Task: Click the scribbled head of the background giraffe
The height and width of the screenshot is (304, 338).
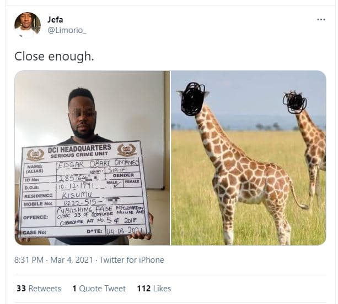Action: pos(295,102)
